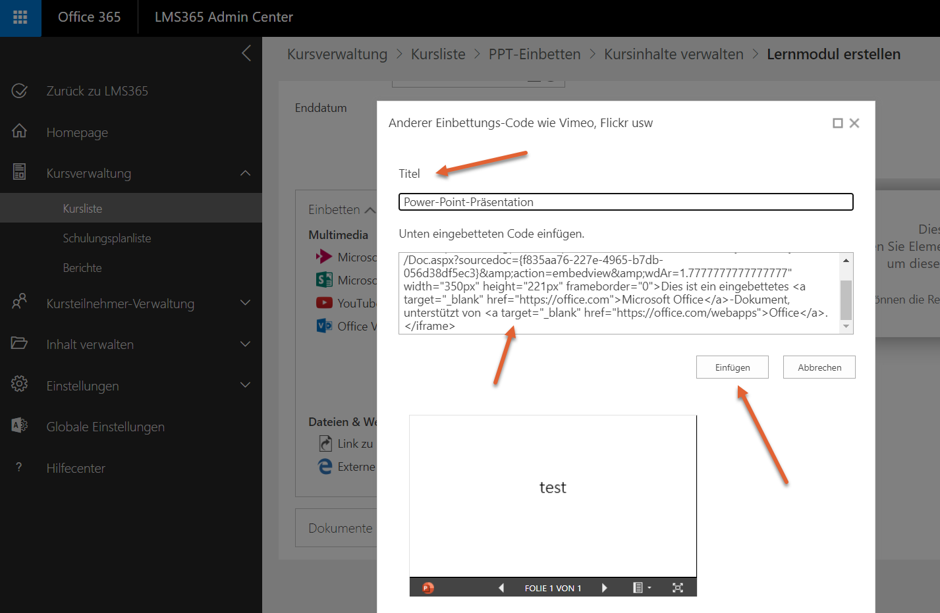
Task: Click the Titel input field
Action: (625, 202)
